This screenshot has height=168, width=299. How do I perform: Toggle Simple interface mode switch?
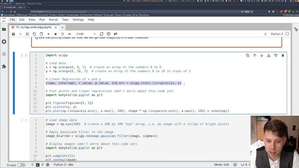coord(21,165)
